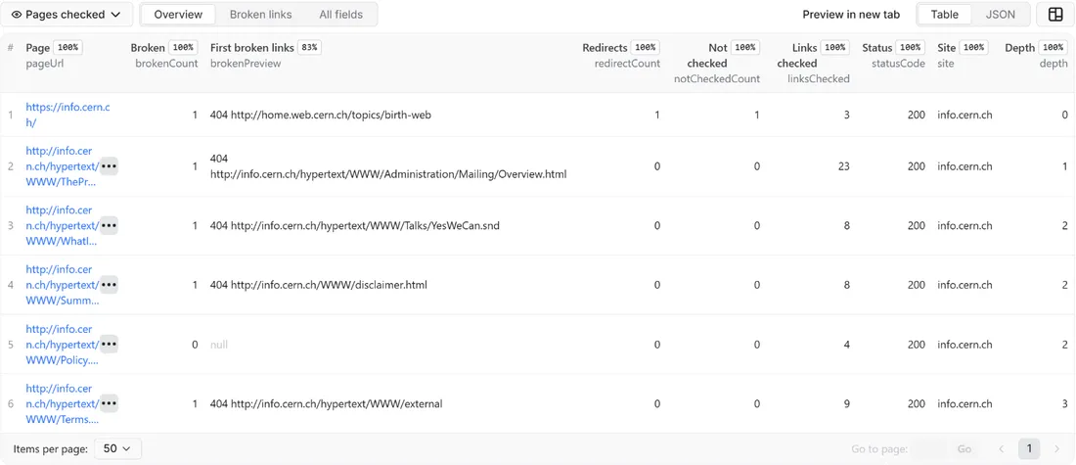Select the WWW/external 404 cell

pyautogui.click(x=326, y=403)
